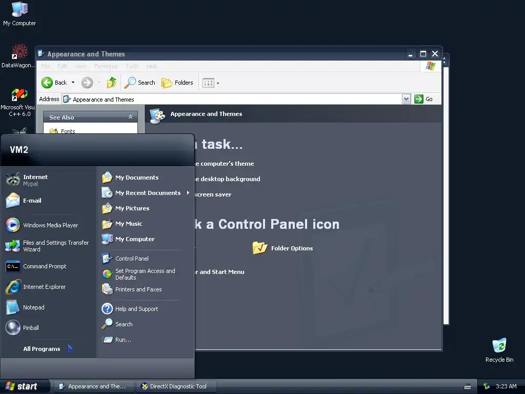Viewport: 525px width, 394px height.
Task: Launch Windows Media Player from Start menu
Action: (49, 225)
